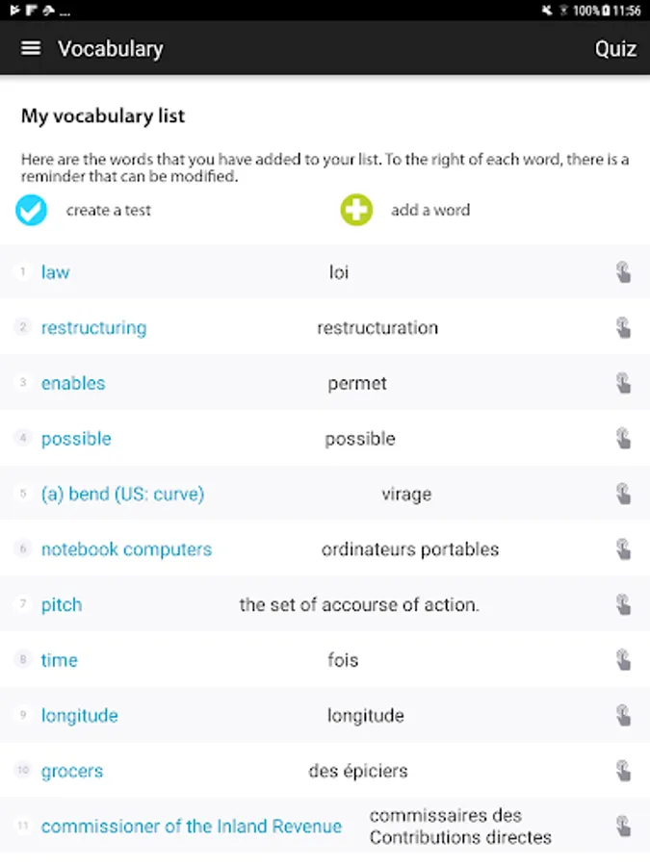Open the 'commissioner of the Inland Revenue' entry

click(x=191, y=827)
